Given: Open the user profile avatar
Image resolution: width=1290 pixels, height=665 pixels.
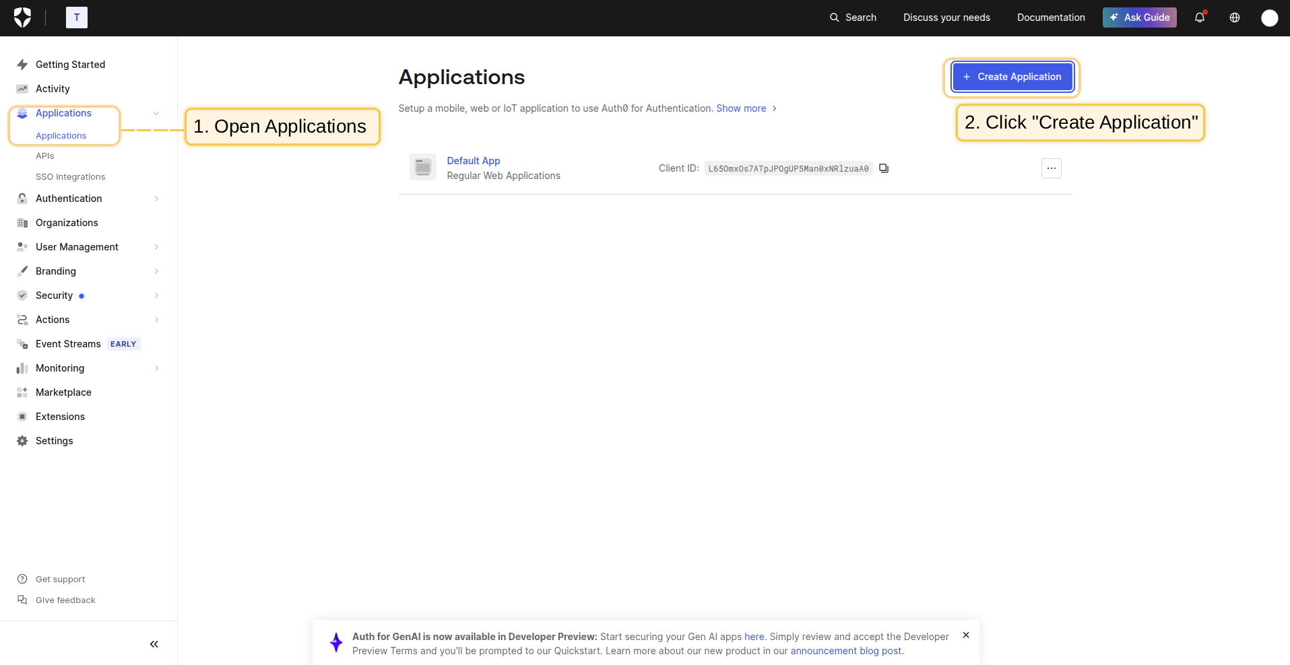Looking at the screenshot, I should [1269, 18].
